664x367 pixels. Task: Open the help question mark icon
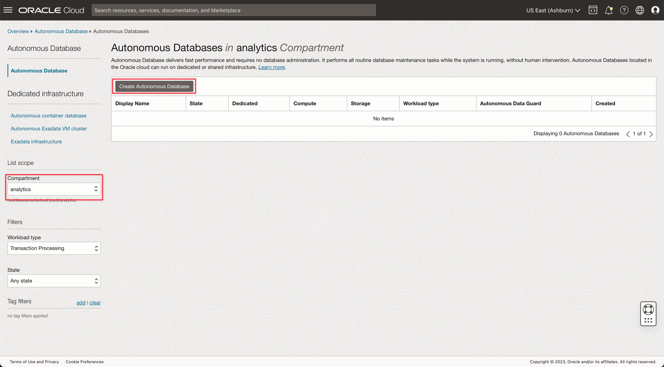coord(624,10)
